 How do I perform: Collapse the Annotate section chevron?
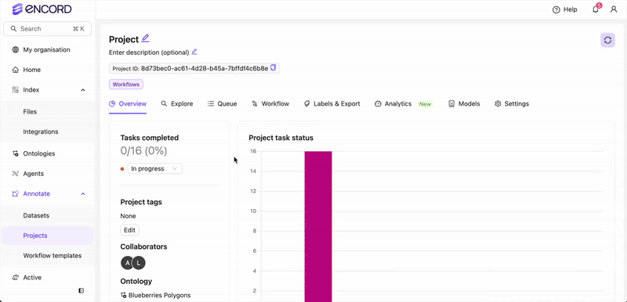pos(83,194)
